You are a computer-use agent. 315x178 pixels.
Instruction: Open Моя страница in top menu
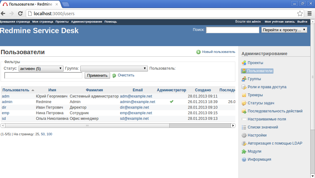tap(42, 22)
